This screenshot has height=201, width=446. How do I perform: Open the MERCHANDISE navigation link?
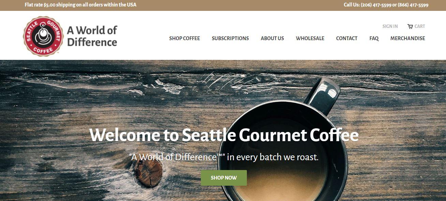[408, 38]
